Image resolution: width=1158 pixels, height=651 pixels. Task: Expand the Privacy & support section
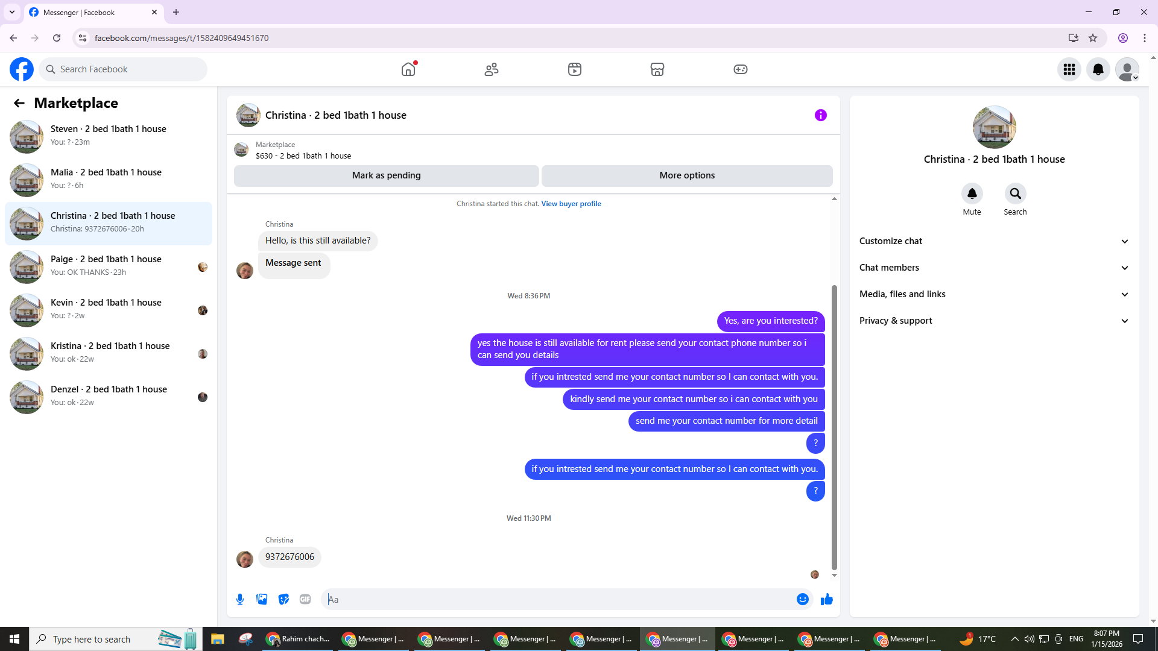tap(994, 321)
